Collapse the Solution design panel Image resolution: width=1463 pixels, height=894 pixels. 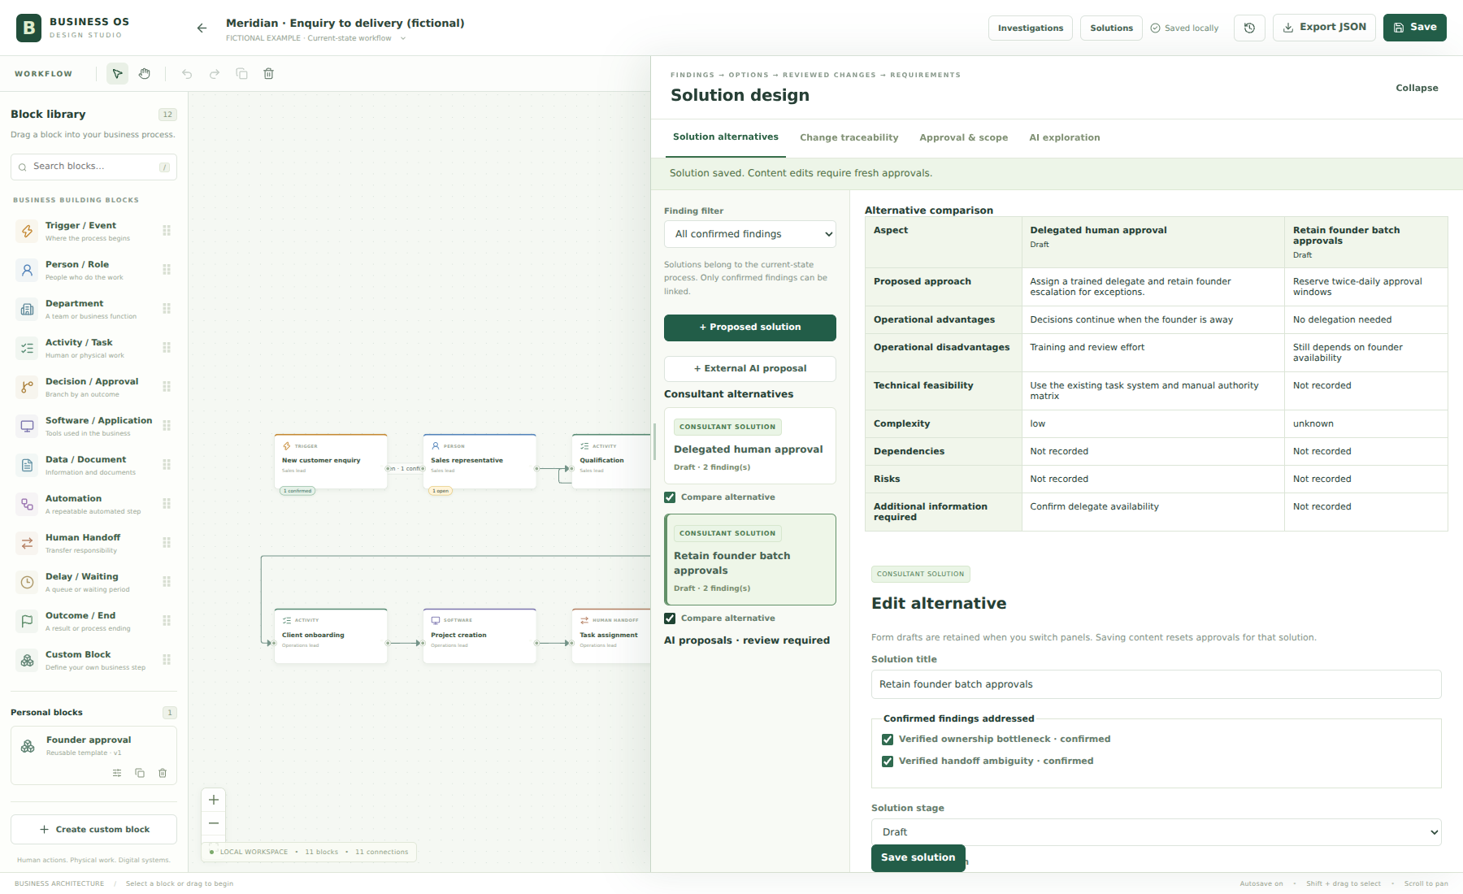point(1417,88)
